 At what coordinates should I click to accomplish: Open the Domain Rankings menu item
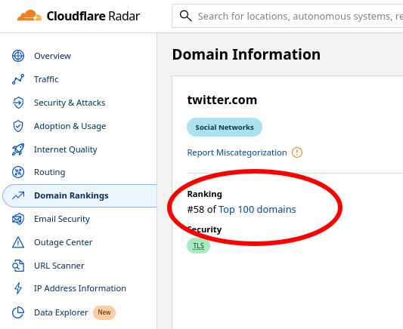tap(79, 195)
